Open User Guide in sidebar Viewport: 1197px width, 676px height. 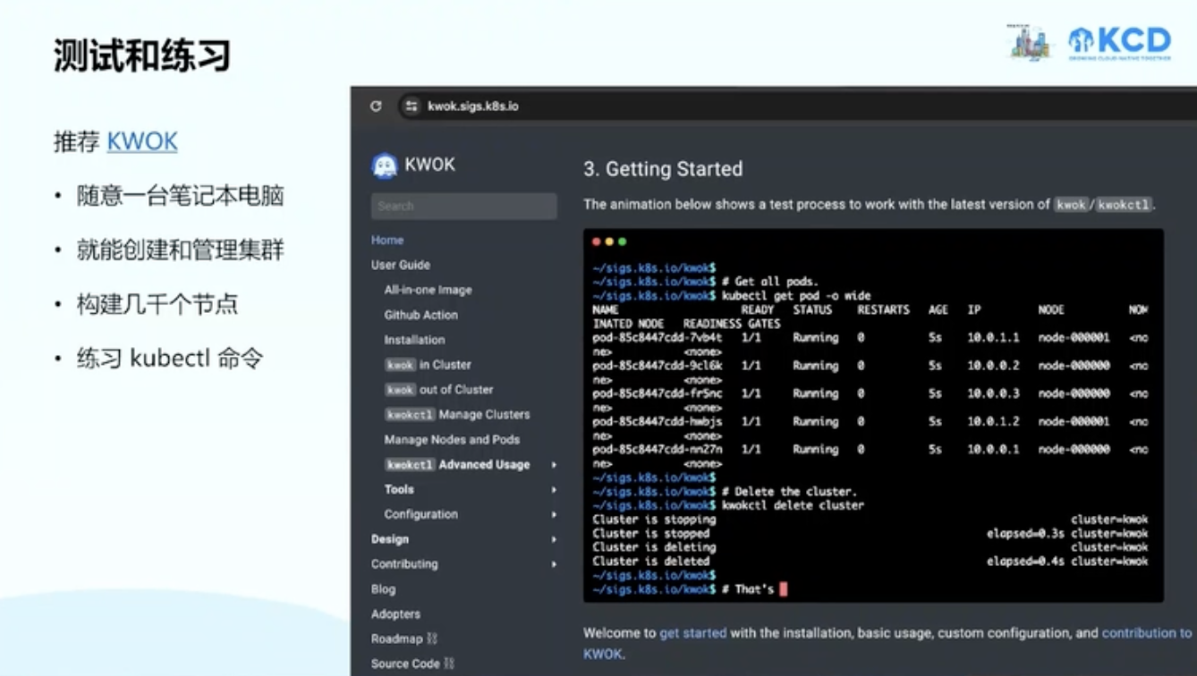pos(401,265)
